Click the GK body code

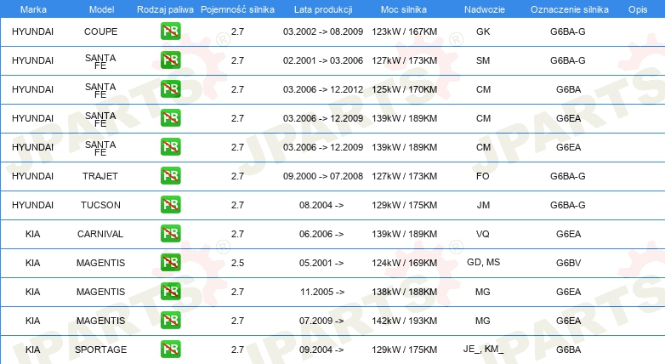tap(483, 31)
